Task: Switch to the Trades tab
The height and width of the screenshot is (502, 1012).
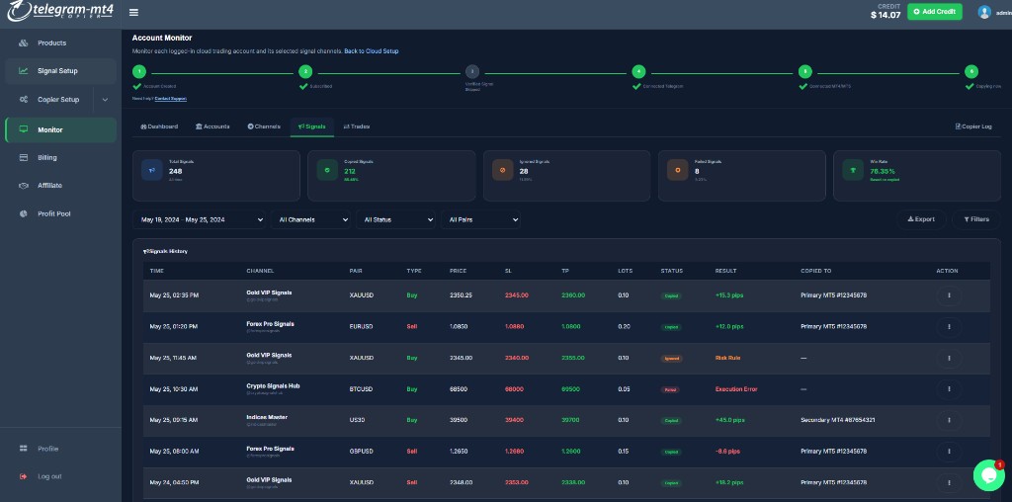Action: point(356,126)
